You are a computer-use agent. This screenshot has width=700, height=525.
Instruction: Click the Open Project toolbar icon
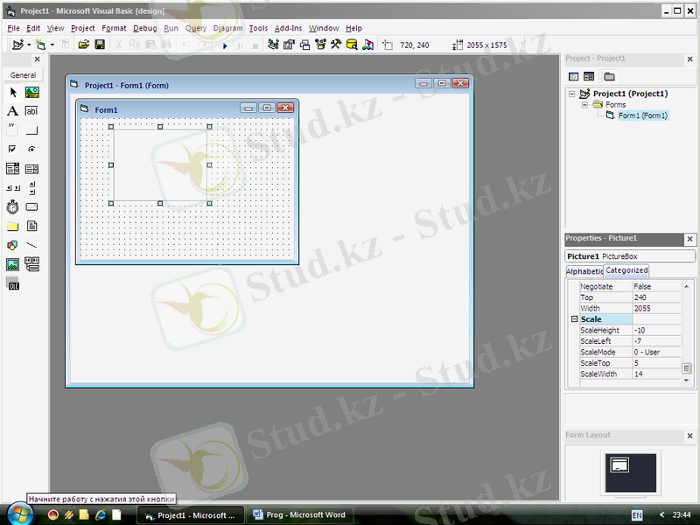[83, 45]
